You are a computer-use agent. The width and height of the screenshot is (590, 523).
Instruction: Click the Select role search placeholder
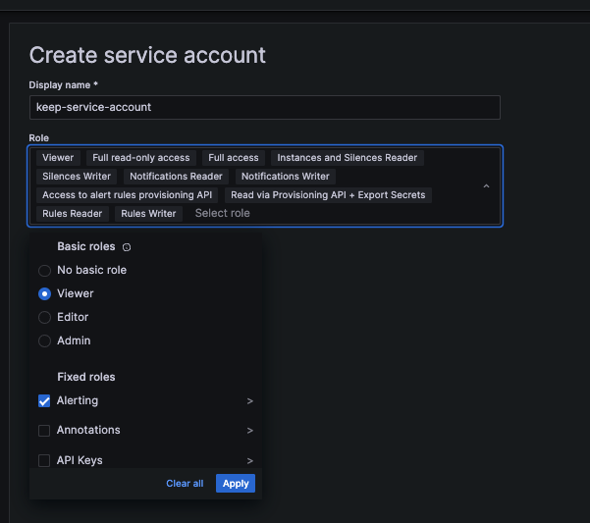click(x=223, y=213)
